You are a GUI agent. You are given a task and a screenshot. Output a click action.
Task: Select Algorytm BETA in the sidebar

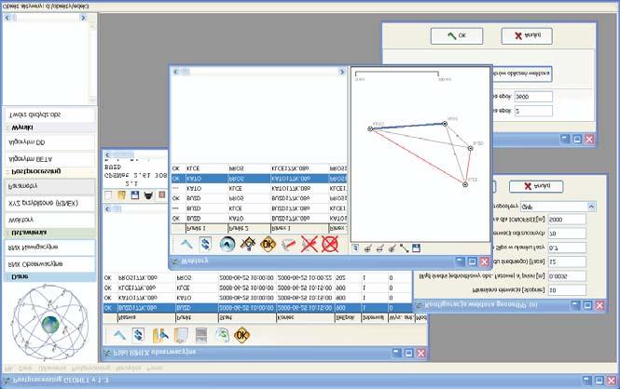(x=49, y=158)
